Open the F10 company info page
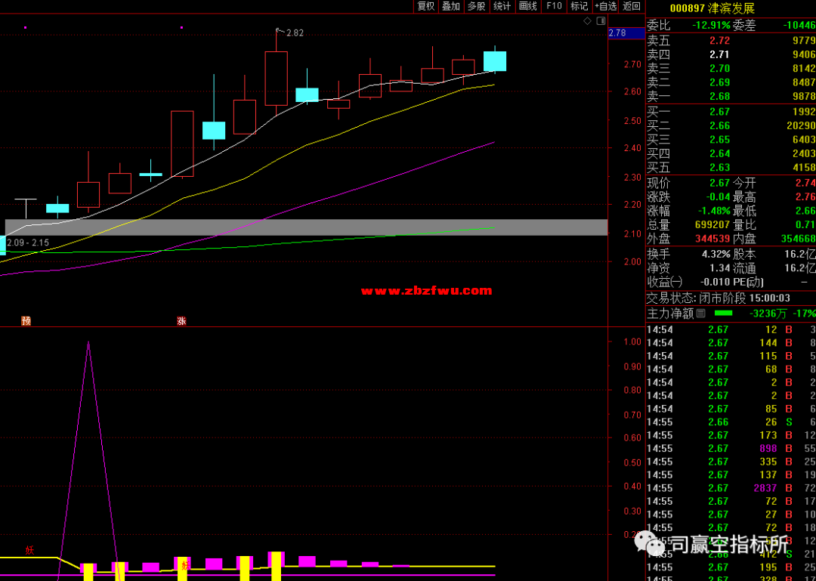816x581 pixels. click(x=554, y=6)
